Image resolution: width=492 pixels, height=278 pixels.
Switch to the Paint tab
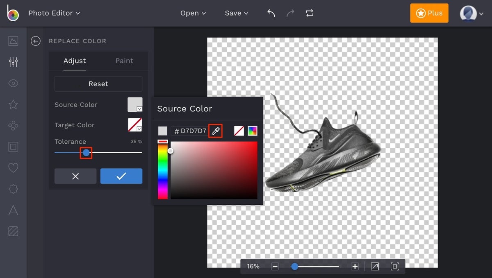(124, 61)
